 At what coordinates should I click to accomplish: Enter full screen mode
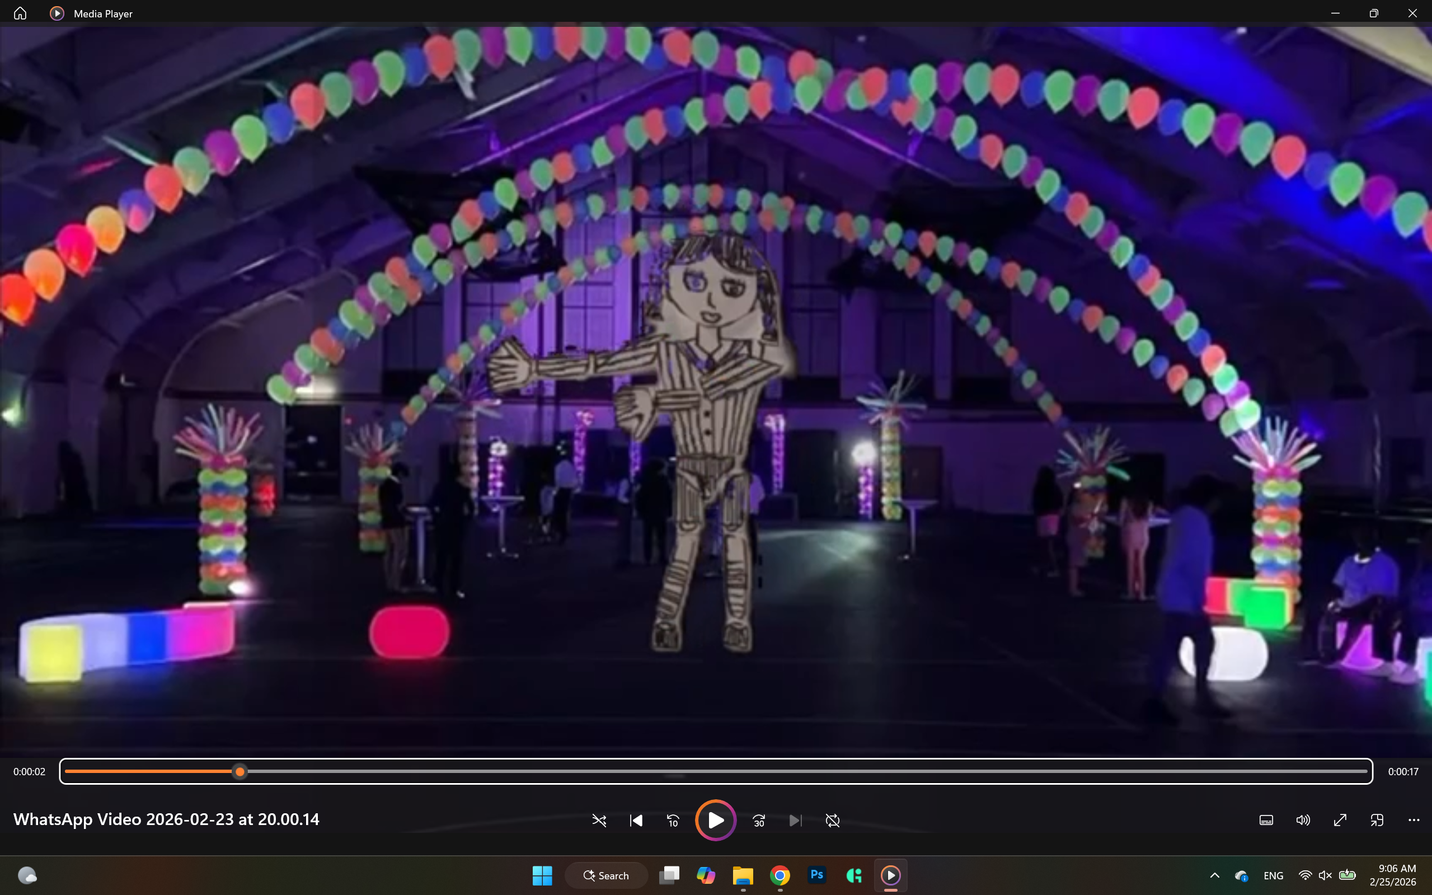[1340, 821]
